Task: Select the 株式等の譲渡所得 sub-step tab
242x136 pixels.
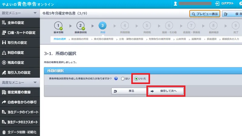Action: (x=103, y=39)
